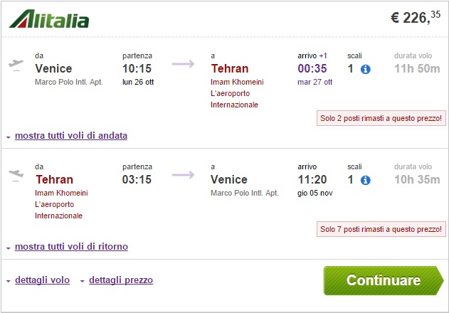This screenshot has width=449, height=313.
Task: Open the return stopover info icon
Action: click(366, 180)
